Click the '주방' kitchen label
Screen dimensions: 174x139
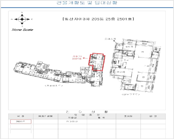126,60
